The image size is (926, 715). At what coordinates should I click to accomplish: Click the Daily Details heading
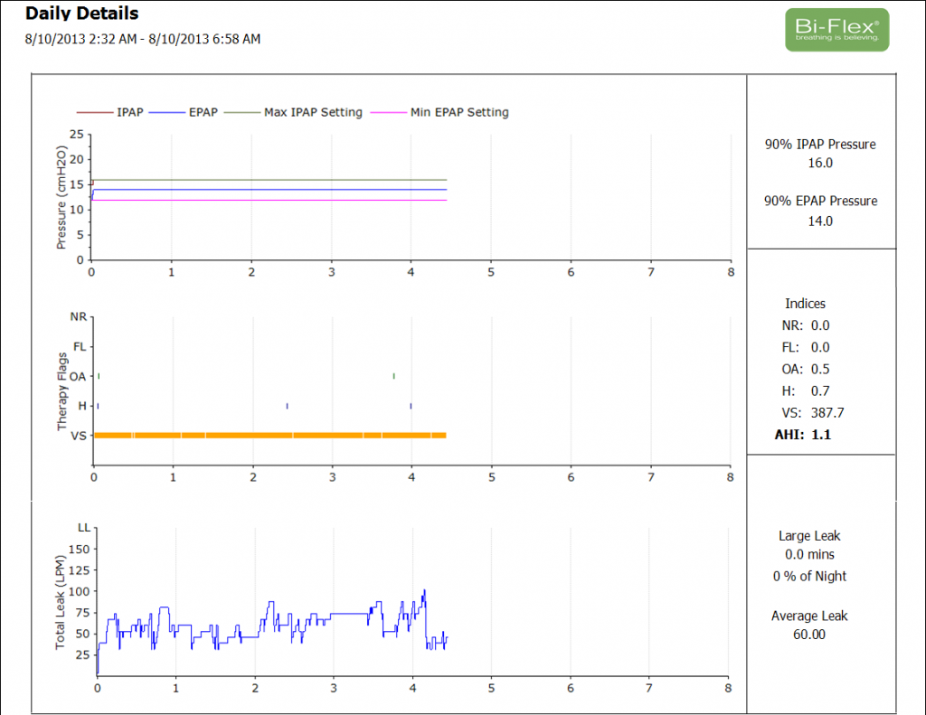pos(81,14)
